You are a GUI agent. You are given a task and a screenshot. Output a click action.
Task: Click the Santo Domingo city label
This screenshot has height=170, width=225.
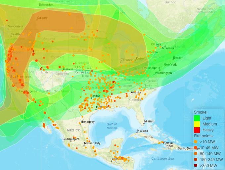187,148
